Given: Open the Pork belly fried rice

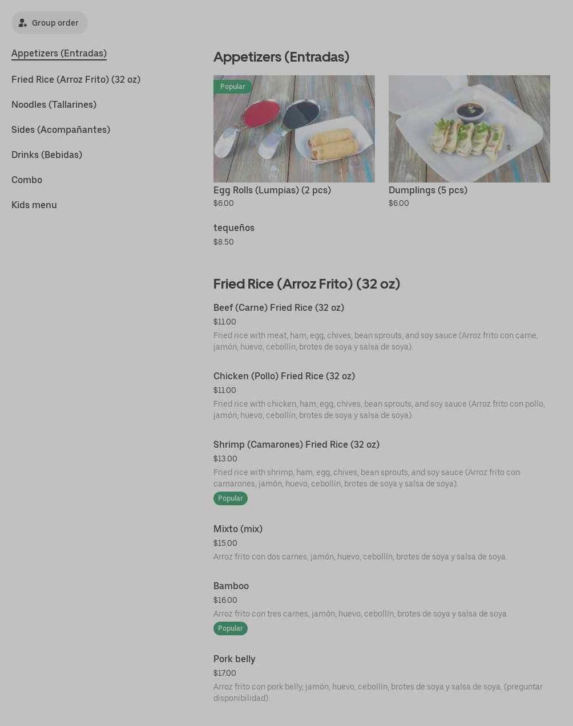Looking at the screenshot, I should (234, 659).
